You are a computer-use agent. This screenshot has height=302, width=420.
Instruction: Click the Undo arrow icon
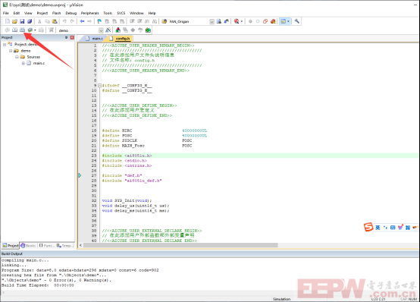click(x=64, y=21)
